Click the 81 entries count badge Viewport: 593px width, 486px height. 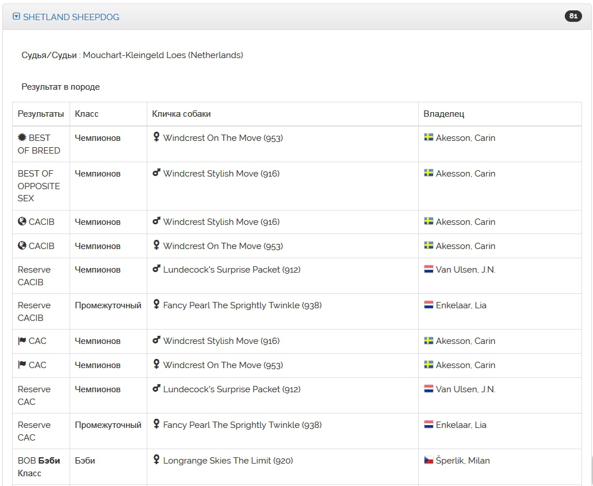coord(573,16)
